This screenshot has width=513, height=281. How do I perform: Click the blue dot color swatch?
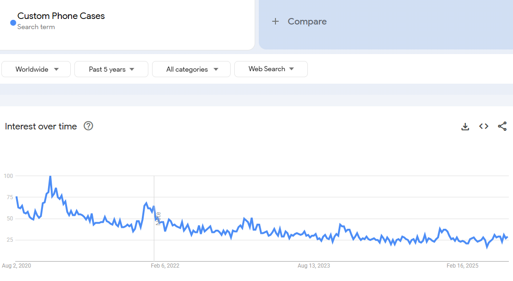[13, 23]
